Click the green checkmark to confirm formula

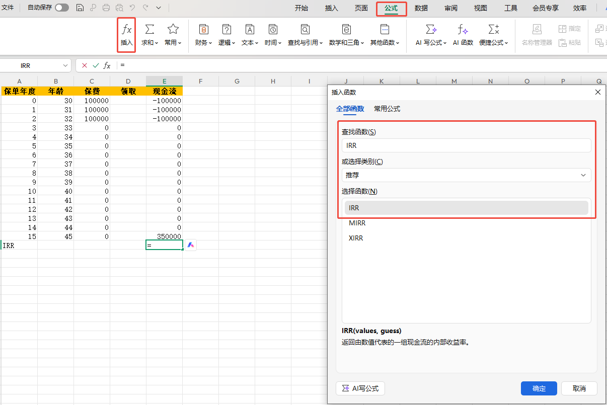click(96, 65)
